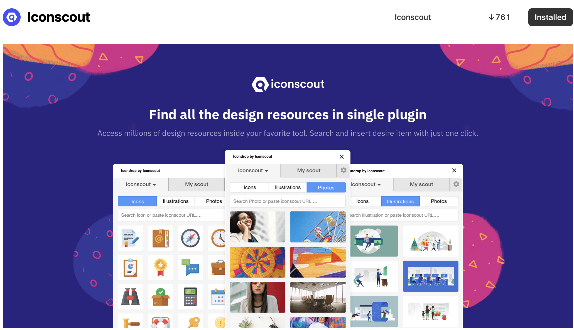Select My Scout tab in right panel
Image resolution: width=574 pixels, height=330 pixels.
point(421,184)
